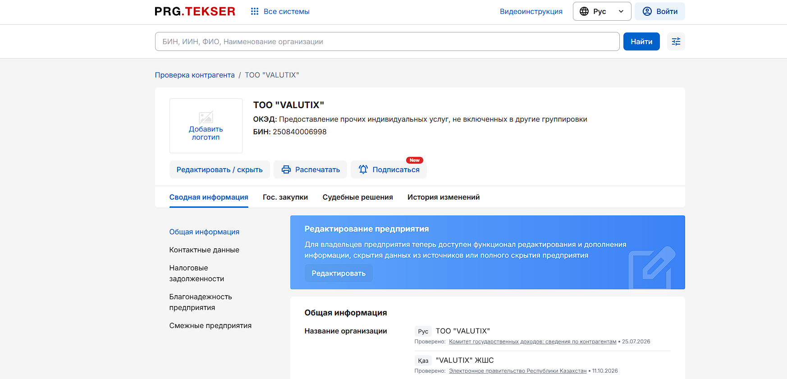787x379 pixels.
Task: Click the red New badge on Подписаться
Action: coord(415,160)
